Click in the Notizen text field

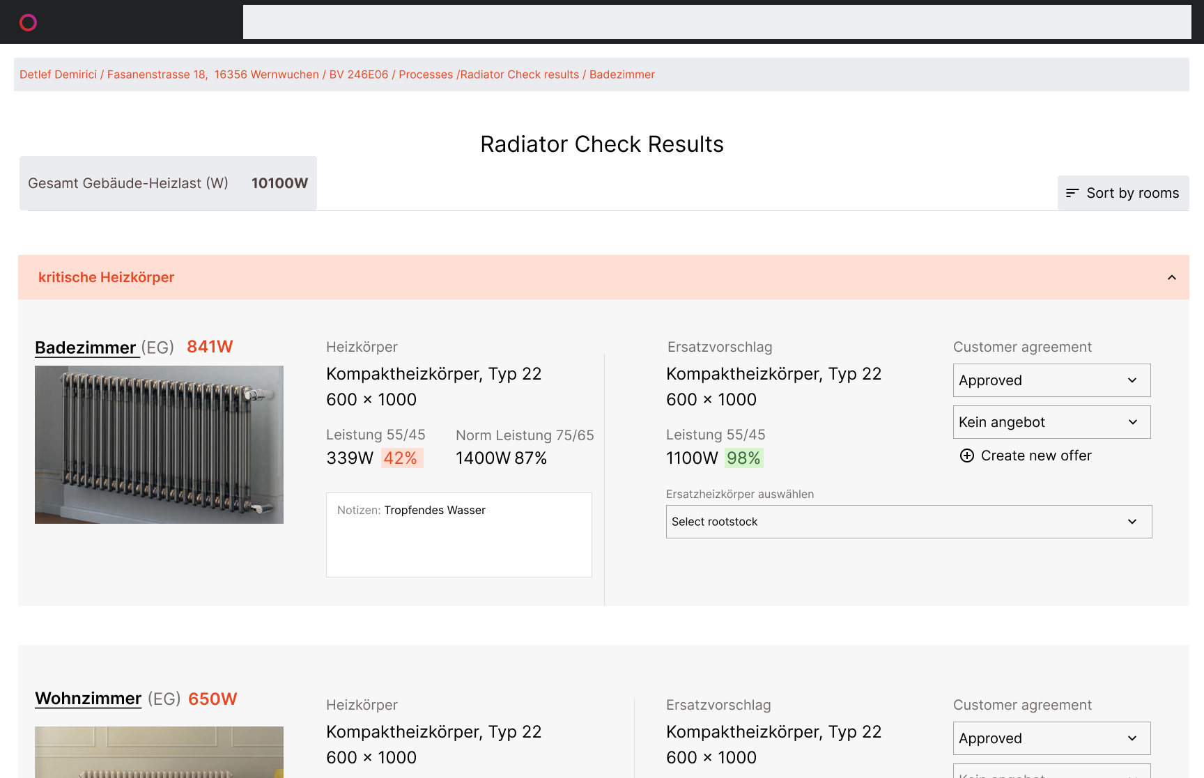point(459,535)
